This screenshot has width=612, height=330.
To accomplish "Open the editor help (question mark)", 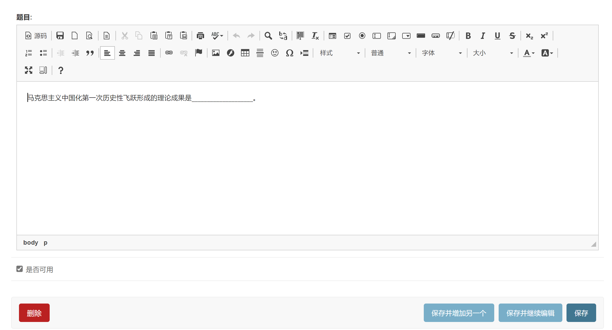I will tap(61, 70).
